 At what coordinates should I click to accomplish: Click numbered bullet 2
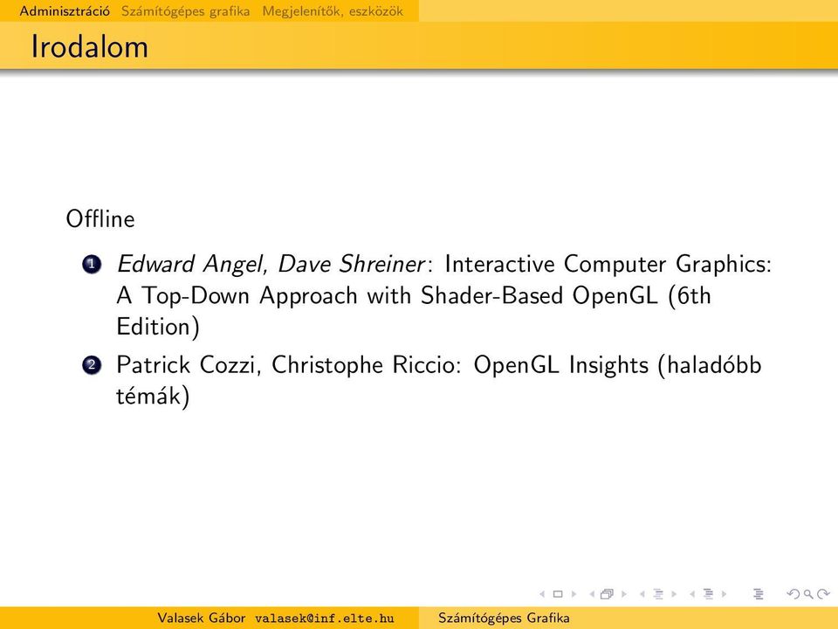92,365
